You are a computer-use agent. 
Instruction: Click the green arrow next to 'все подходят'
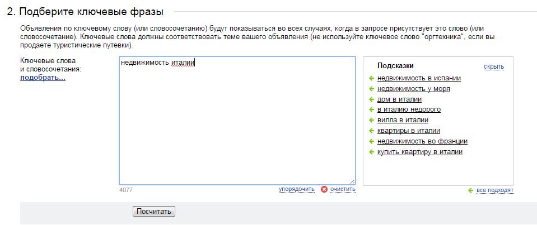[470, 190]
